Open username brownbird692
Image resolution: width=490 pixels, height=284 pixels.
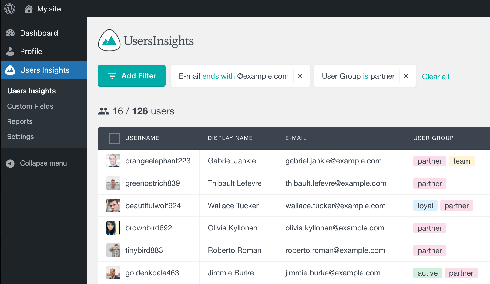click(149, 228)
